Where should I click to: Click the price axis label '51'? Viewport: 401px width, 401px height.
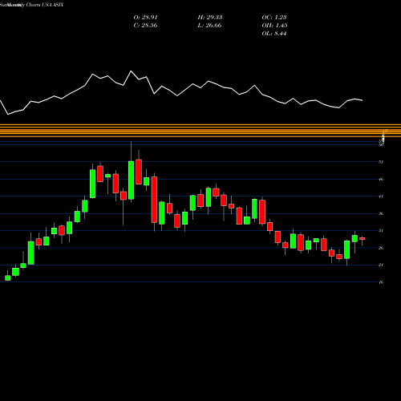point(381,162)
